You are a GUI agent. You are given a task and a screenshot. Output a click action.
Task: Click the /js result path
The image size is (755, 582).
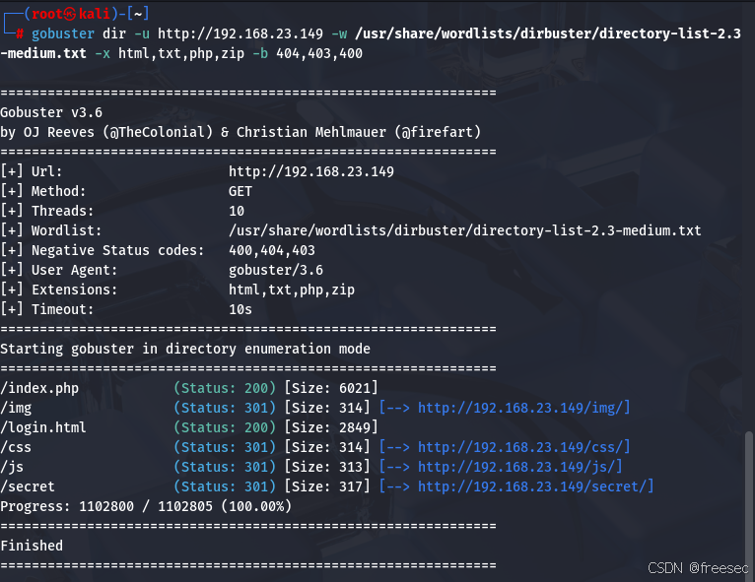(x=12, y=467)
